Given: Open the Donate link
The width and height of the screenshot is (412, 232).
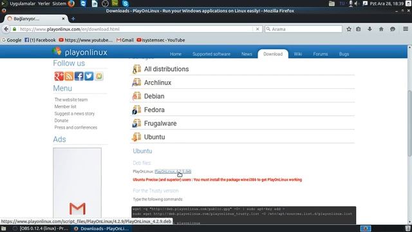Looking at the screenshot, I should coord(61,121).
